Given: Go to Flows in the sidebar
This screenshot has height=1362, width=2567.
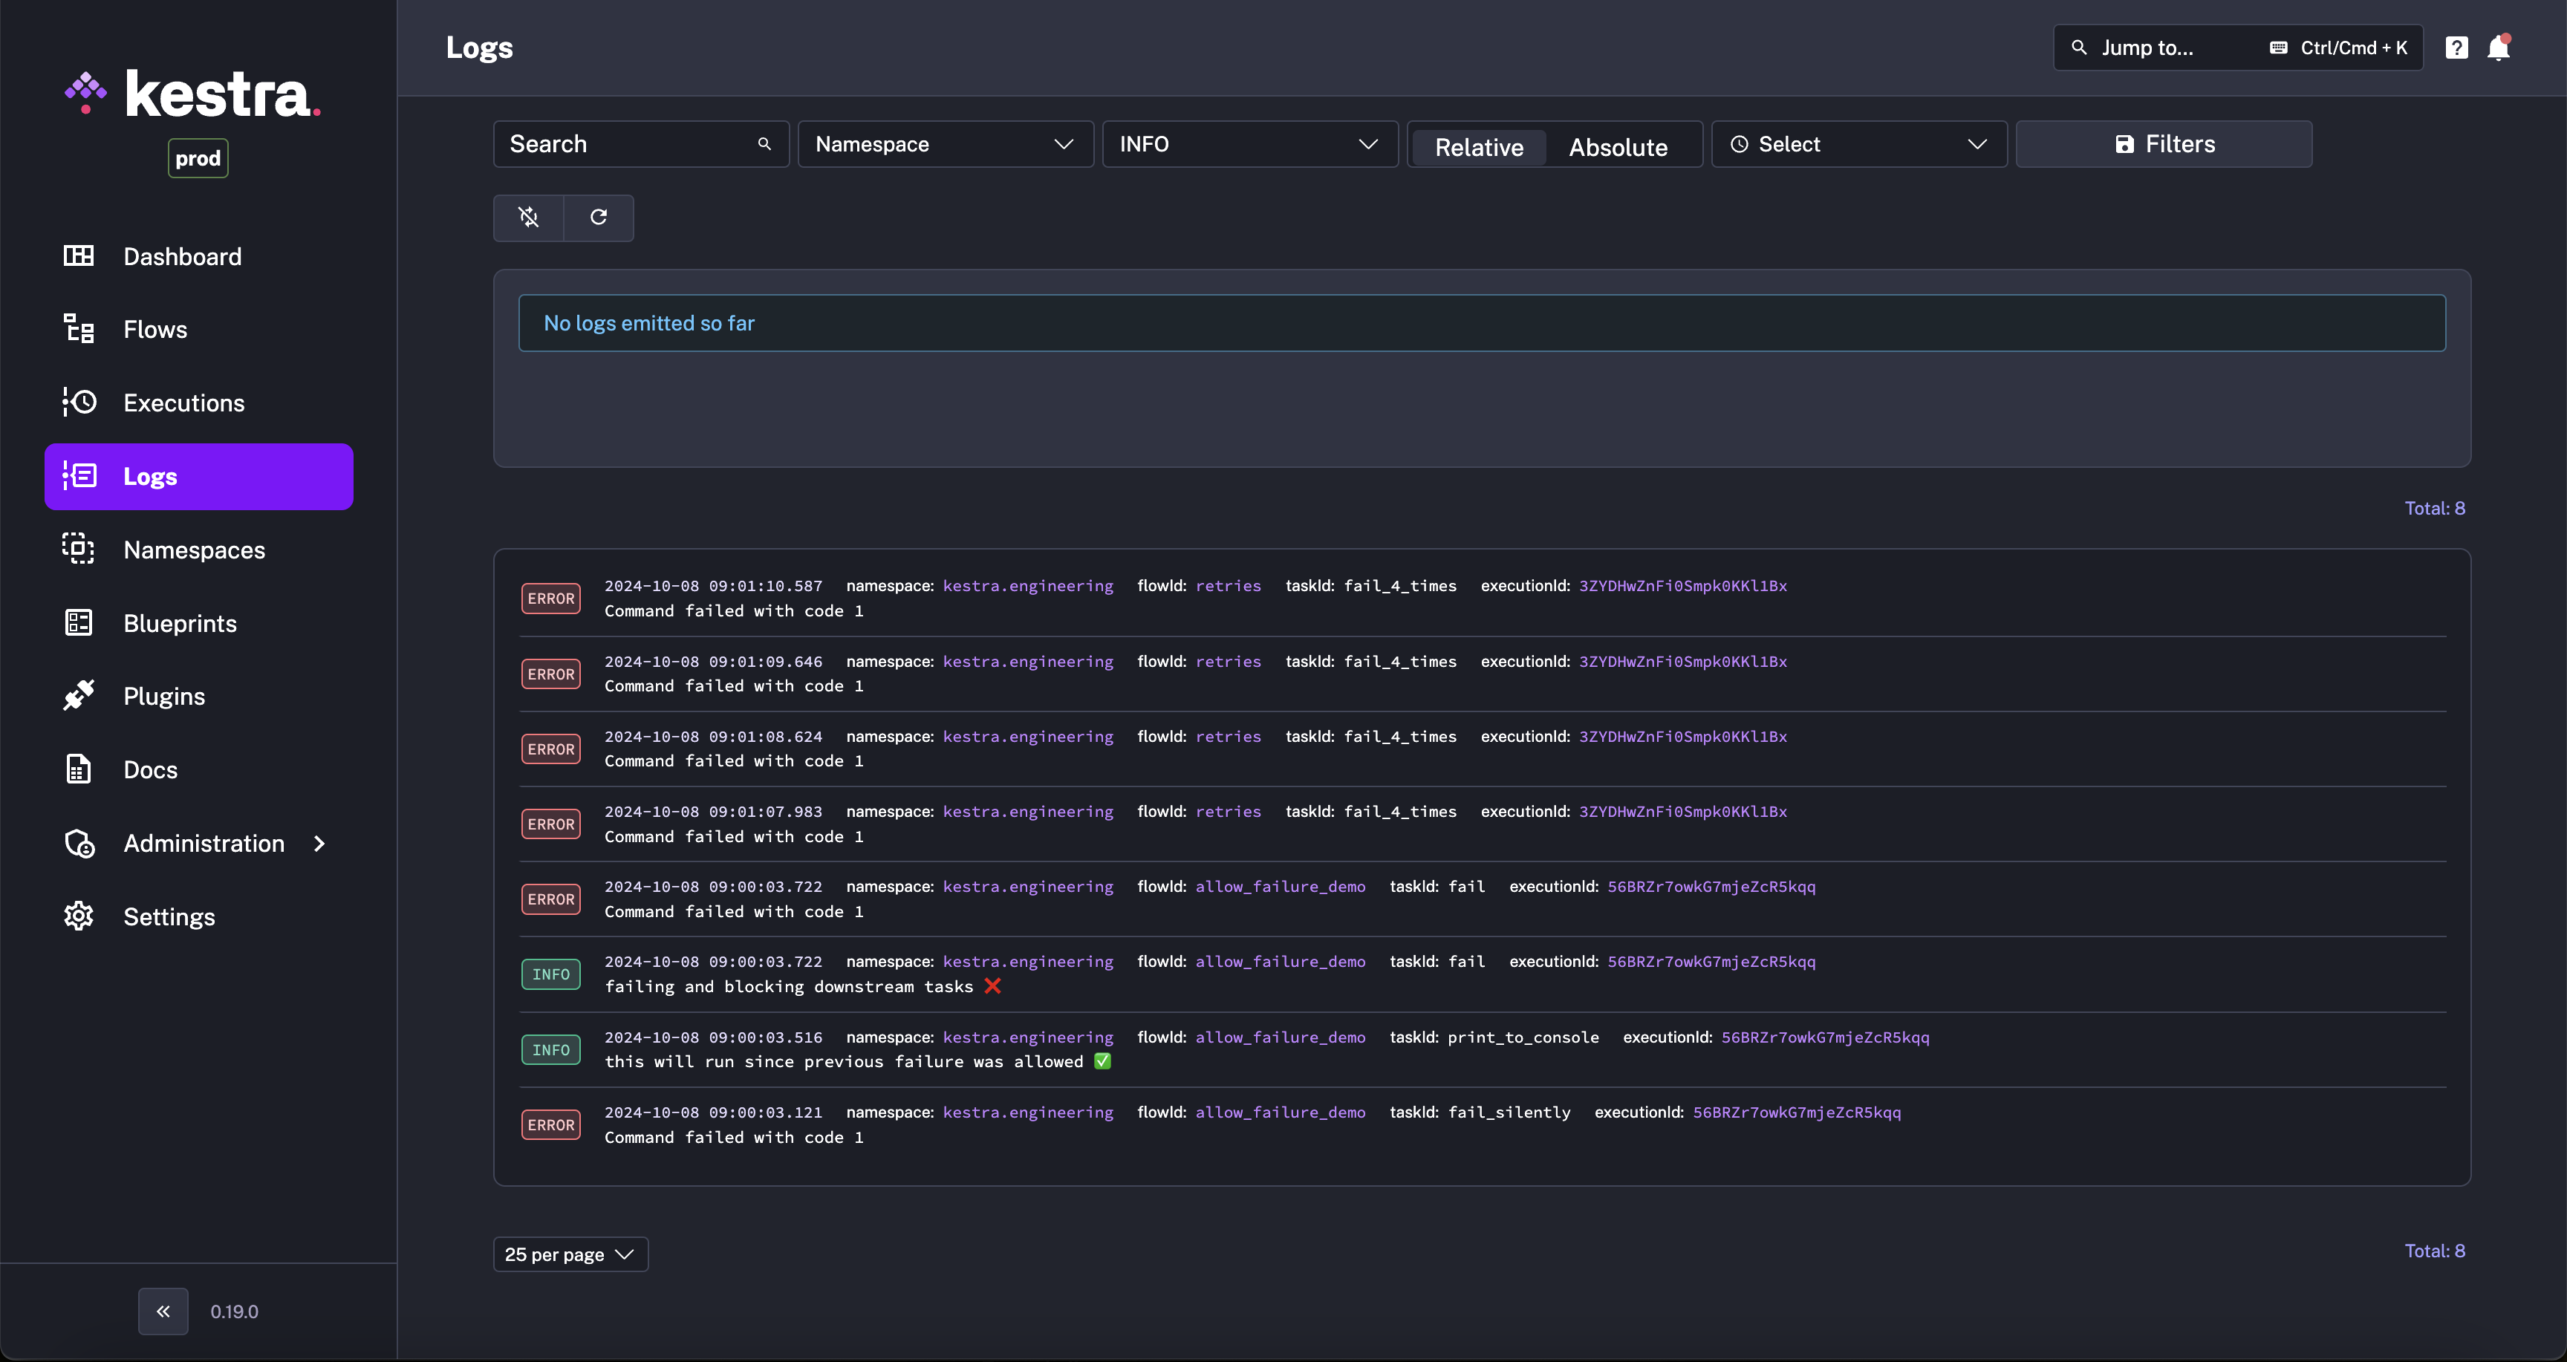Looking at the screenshot, I should [154, 330].
